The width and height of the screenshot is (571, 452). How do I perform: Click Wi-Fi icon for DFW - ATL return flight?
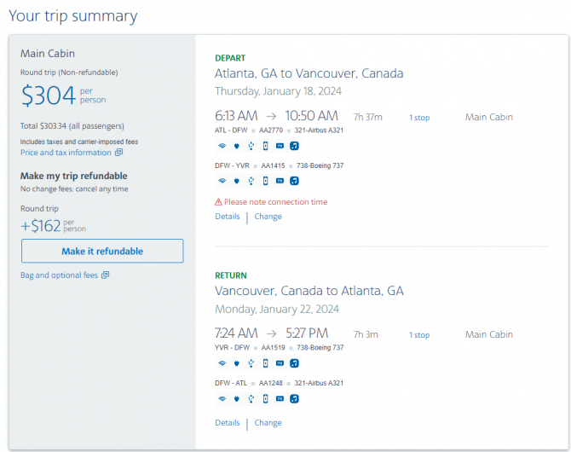click(222, 399)
